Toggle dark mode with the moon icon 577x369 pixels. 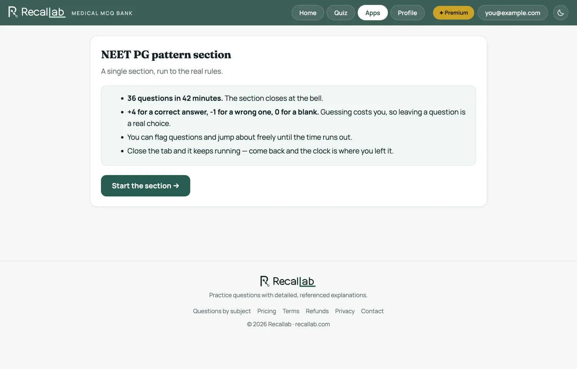click(560, 13)
